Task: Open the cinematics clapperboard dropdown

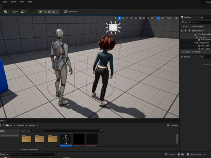Action: click(x=23, y=12)
